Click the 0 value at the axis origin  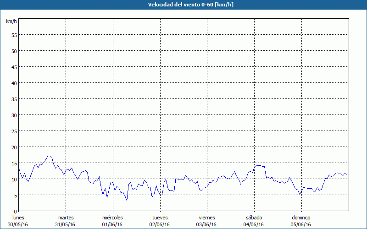16,211
